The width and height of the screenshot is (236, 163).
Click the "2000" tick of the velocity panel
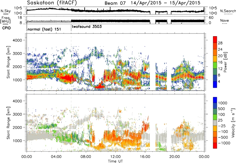(x=17, y=127)
